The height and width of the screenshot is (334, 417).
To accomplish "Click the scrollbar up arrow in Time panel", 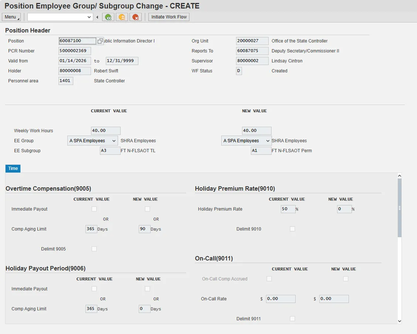I will coord(399,176).
